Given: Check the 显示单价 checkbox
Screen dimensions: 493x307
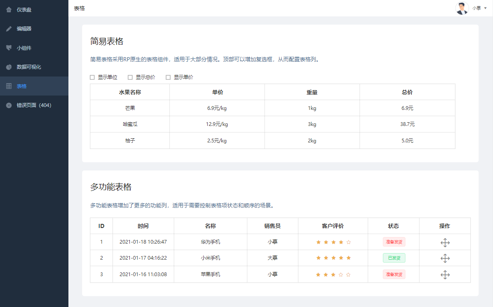Looking at the screenshot, I should click(x=168, y=77).
